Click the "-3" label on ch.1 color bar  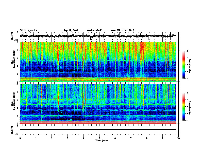187,51
